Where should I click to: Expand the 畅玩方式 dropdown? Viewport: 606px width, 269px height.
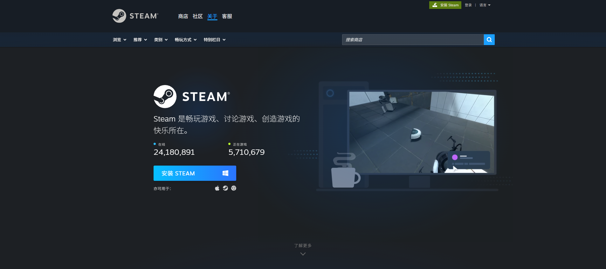(186, 40)
